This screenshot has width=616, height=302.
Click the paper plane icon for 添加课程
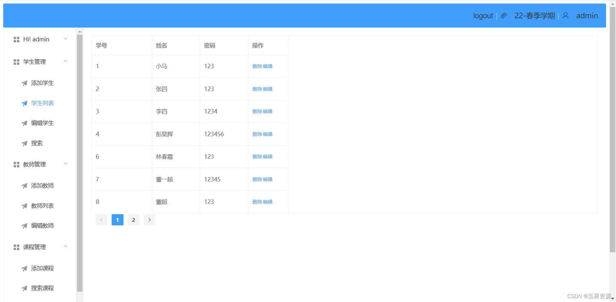pyautogui.click(x=24, y=268)
